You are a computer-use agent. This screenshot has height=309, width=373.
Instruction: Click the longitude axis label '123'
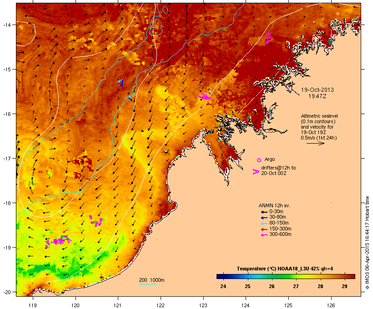203,305
